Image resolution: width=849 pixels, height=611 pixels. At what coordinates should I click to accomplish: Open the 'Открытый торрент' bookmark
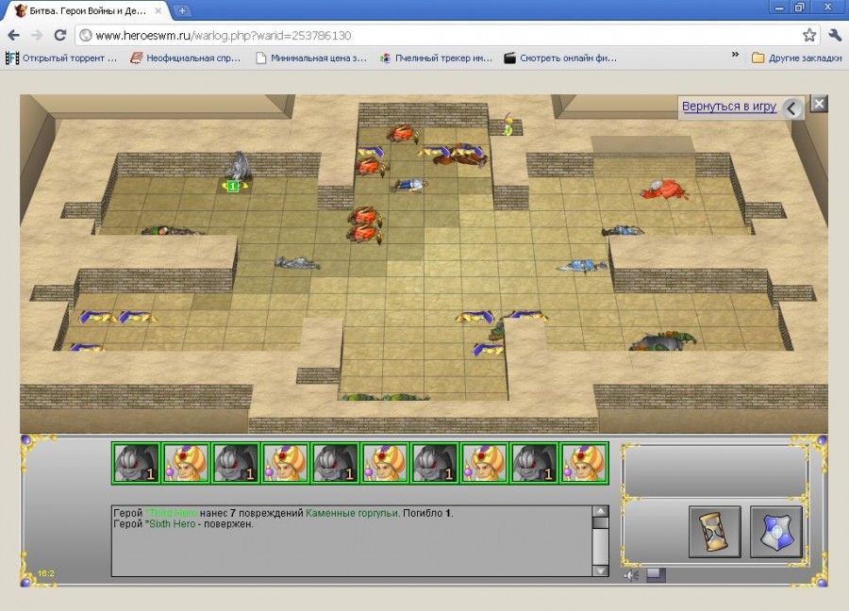tap(61, 58)
